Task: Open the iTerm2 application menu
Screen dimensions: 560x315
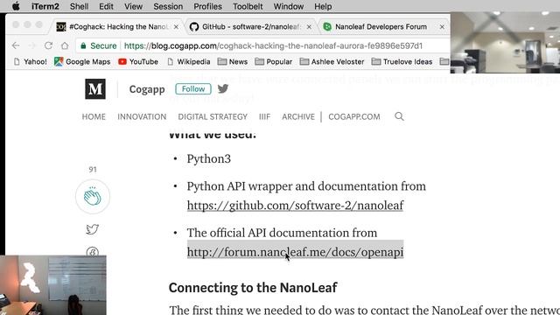Action: (45, 6)
